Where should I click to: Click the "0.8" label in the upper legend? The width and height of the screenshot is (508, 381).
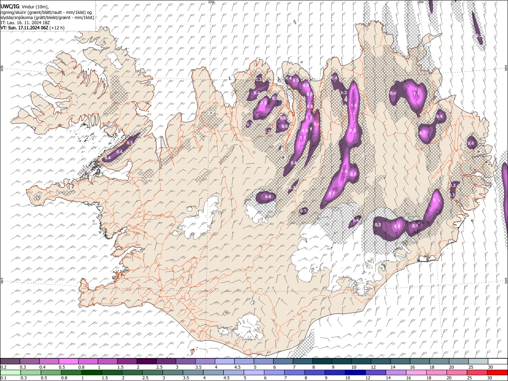pos(82,367)
